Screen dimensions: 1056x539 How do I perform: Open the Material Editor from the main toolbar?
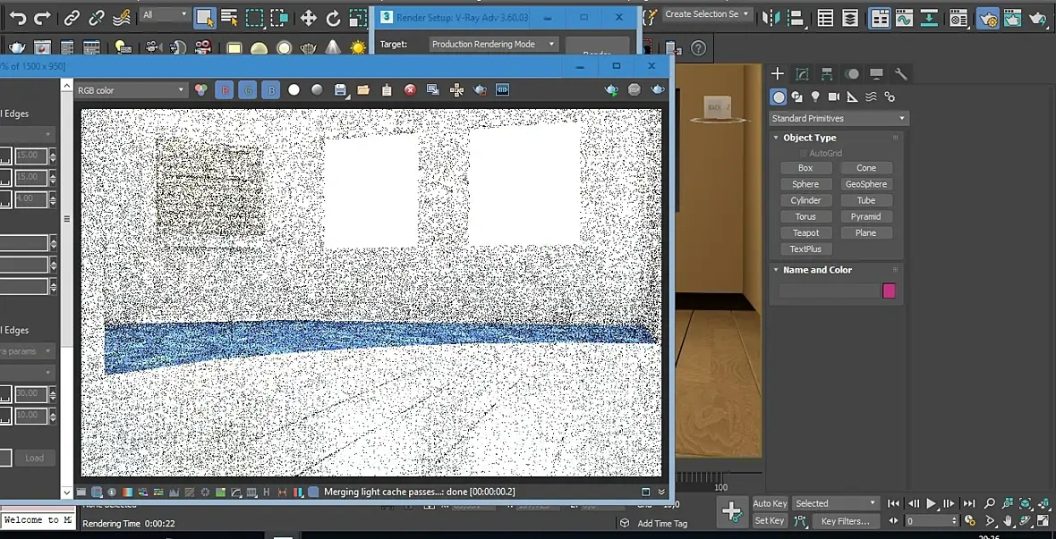point(958,18)
